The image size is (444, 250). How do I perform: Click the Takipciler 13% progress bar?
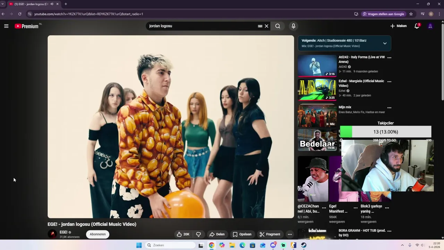coord(386,132)
